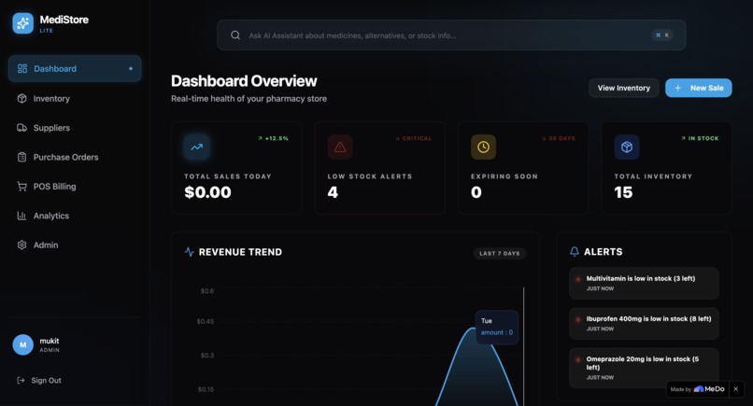Open Purchase Orders in sidebar
This screenshot has height=406, width=753.
click(x=75, y=157)
